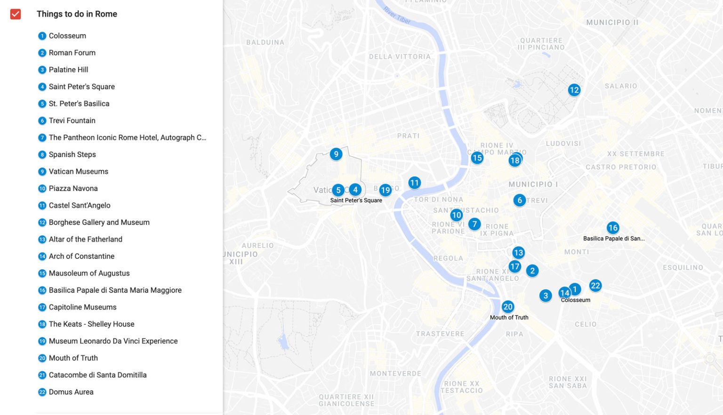Select Piazza Navona in the sidebar

click(73, 188)
